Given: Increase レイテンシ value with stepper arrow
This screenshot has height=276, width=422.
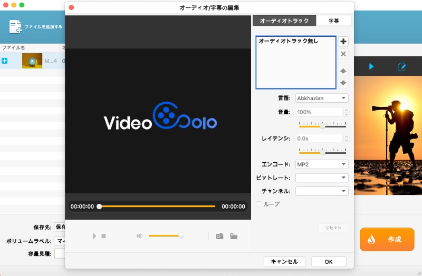Looking at the screenshot, I should click(x=347, y=137).
